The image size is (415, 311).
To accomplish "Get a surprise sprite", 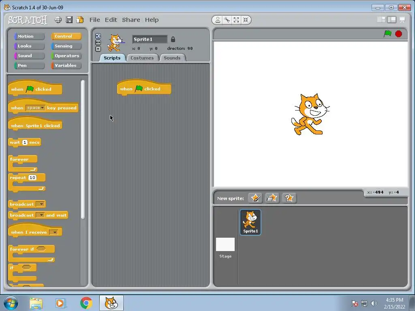I will (289, 198).
